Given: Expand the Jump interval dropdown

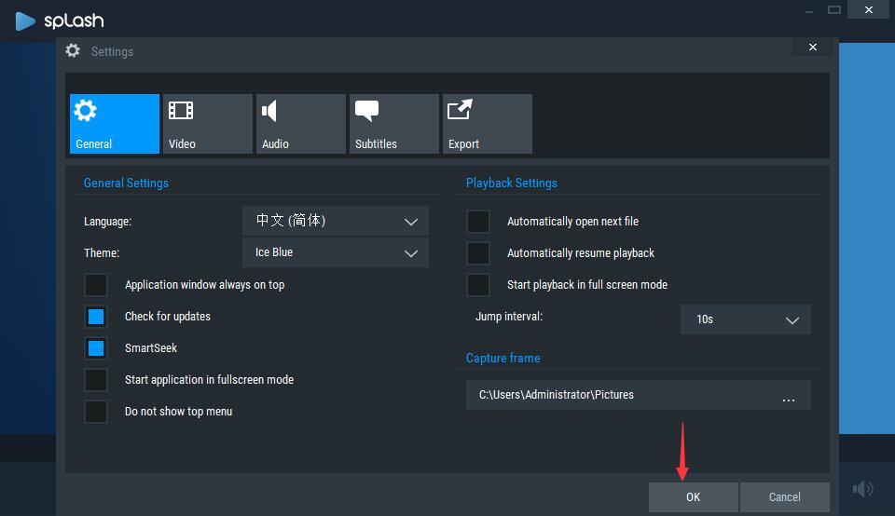Looking at the screenshot, I should [746, 319].
